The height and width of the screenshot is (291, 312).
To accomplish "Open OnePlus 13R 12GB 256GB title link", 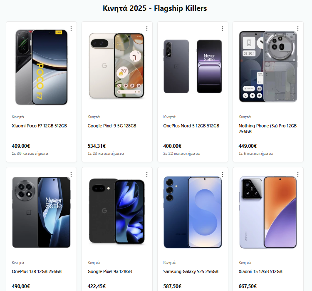I will [37, 271].
